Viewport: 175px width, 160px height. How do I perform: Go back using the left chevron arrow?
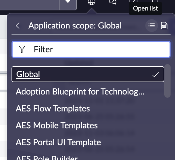[18, 26]
